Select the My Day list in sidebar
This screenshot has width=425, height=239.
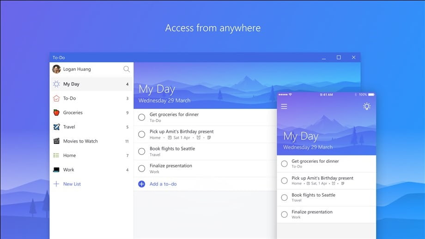tap(71, 84)
